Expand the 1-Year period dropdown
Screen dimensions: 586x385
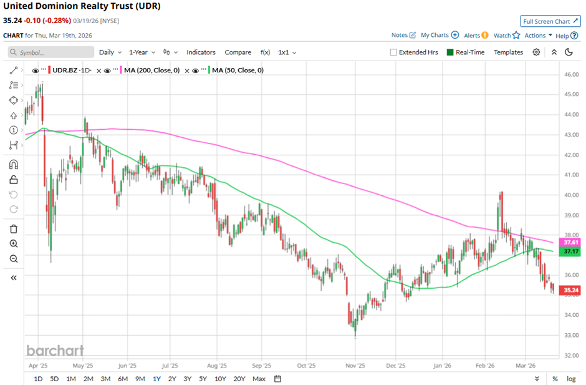pyautogui.click(x=142, y=52)
